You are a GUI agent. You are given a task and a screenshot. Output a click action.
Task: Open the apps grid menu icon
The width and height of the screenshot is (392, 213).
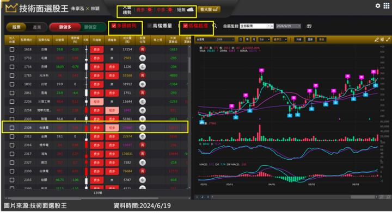(x=387, y=6)
